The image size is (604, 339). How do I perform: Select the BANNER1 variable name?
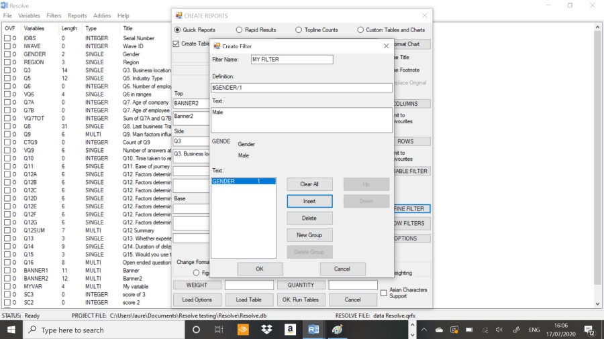click(36, 270)
